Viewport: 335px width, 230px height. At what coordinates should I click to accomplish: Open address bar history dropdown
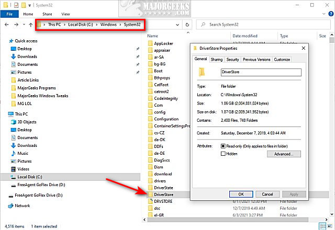(177, 25)
